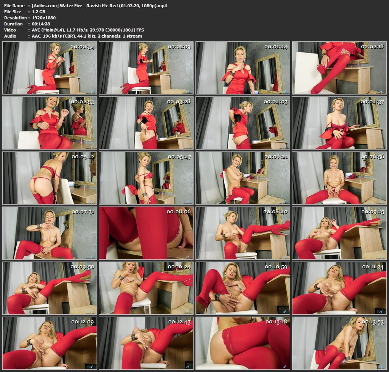The height and width of the screenshot is (372, 389).
Task: Select the frame at 00:02:53
Action: (x=50, y=123)
